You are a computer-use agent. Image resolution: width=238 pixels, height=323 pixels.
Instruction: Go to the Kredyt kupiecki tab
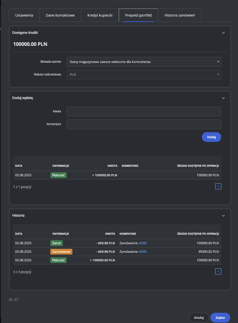[x=100, y=15]
